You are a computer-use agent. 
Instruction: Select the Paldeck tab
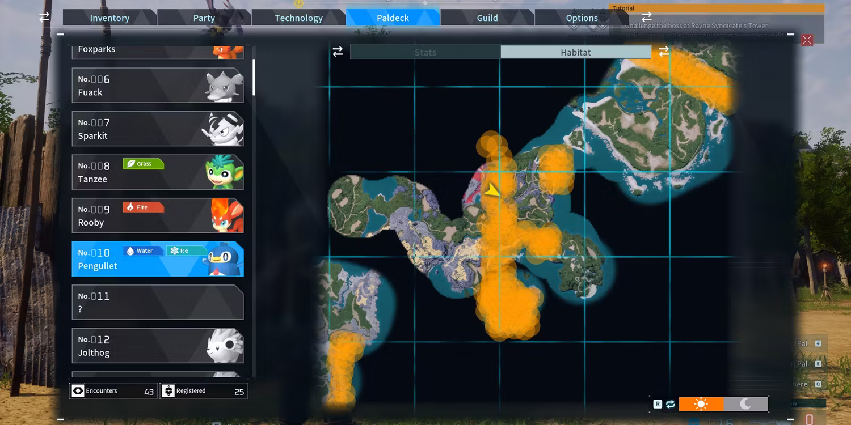[393, 18]
